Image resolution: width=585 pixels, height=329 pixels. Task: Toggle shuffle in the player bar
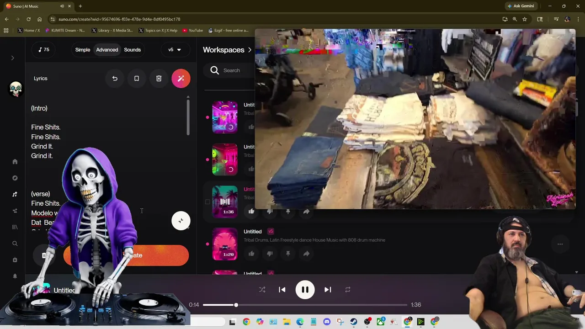coord(262,290)
